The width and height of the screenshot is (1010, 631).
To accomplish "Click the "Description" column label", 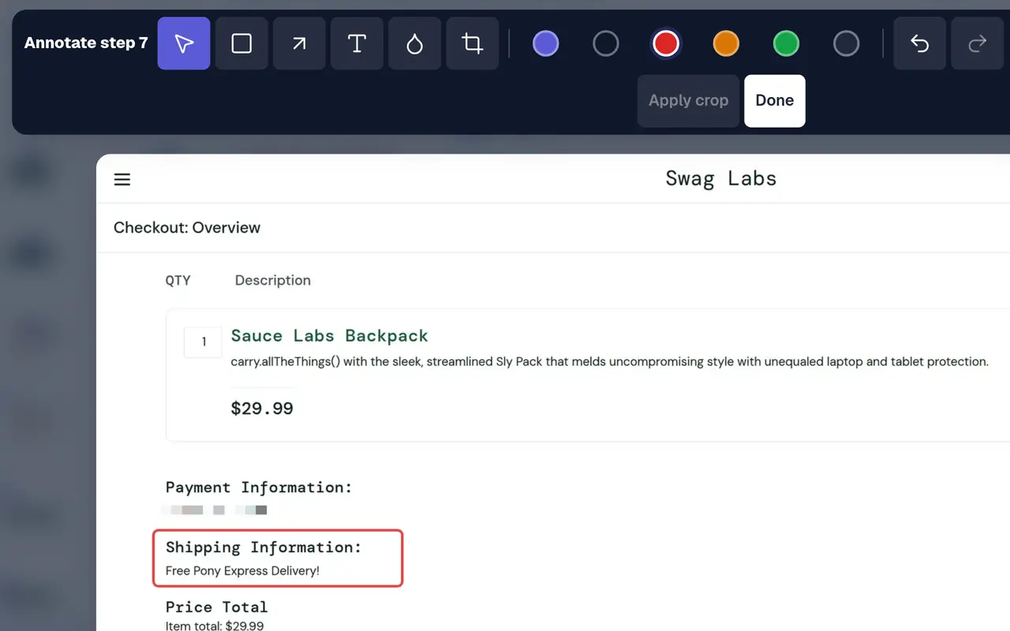I will pos(273,281).
